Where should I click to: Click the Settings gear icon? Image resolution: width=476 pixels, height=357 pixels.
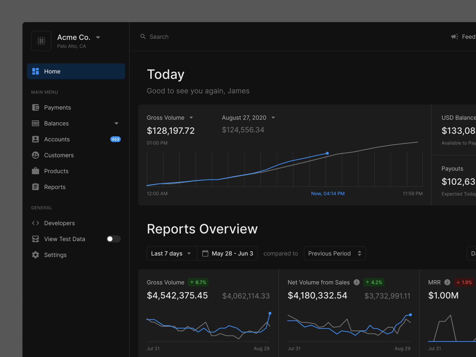(x=35, y=255)
